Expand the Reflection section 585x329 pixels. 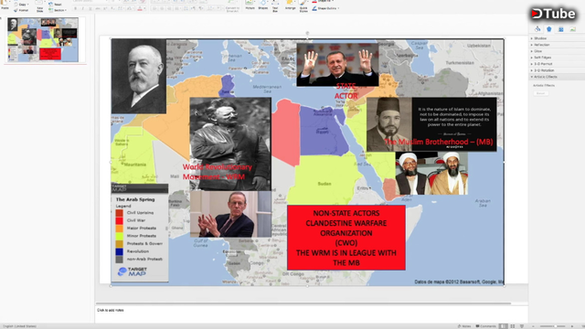tap(541, 45)
